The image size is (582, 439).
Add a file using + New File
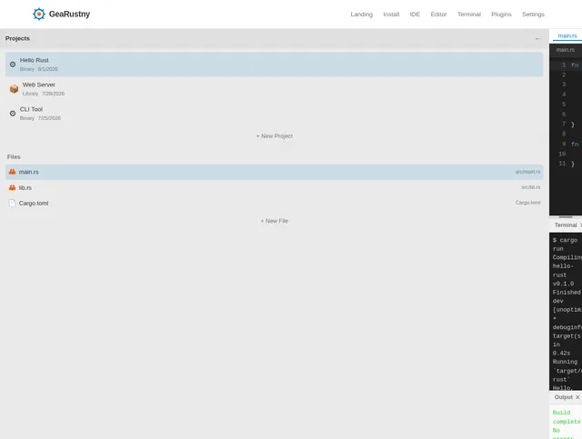275,221
